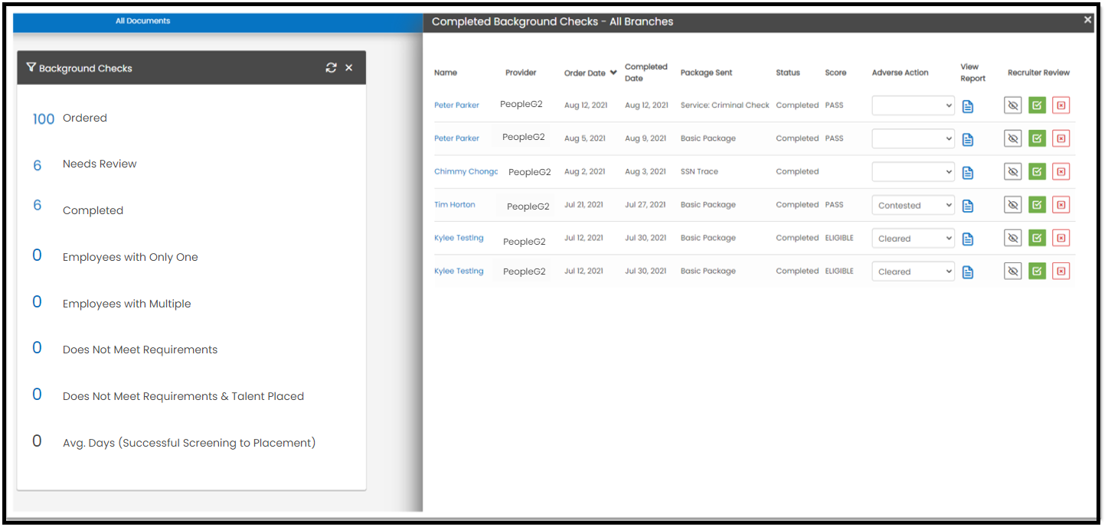View Tim Horton's background check report
The image size is (1108, 530).
967,206
